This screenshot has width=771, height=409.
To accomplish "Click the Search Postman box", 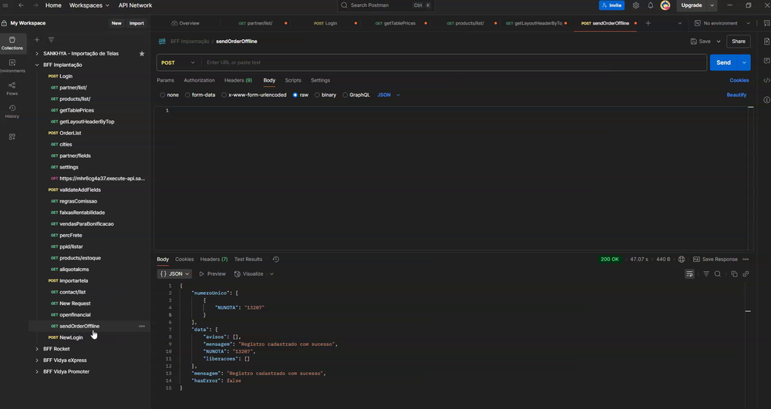I will 386,5.
